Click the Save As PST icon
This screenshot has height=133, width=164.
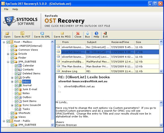(x=22, y=33)
